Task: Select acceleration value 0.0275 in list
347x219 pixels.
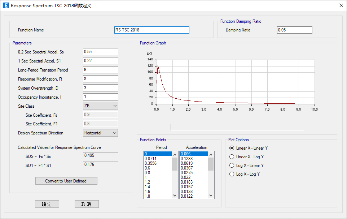Action: coord(194,173)
